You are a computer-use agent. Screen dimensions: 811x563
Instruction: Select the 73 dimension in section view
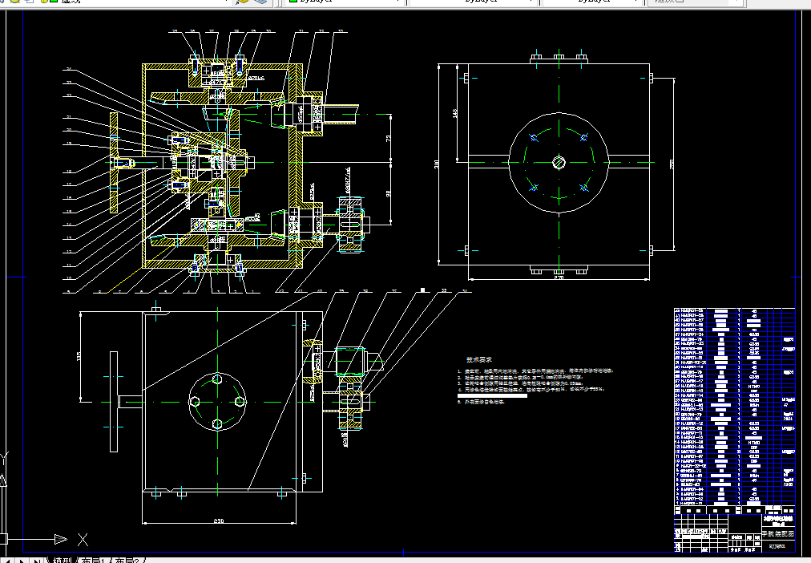[x=389, y=138]
